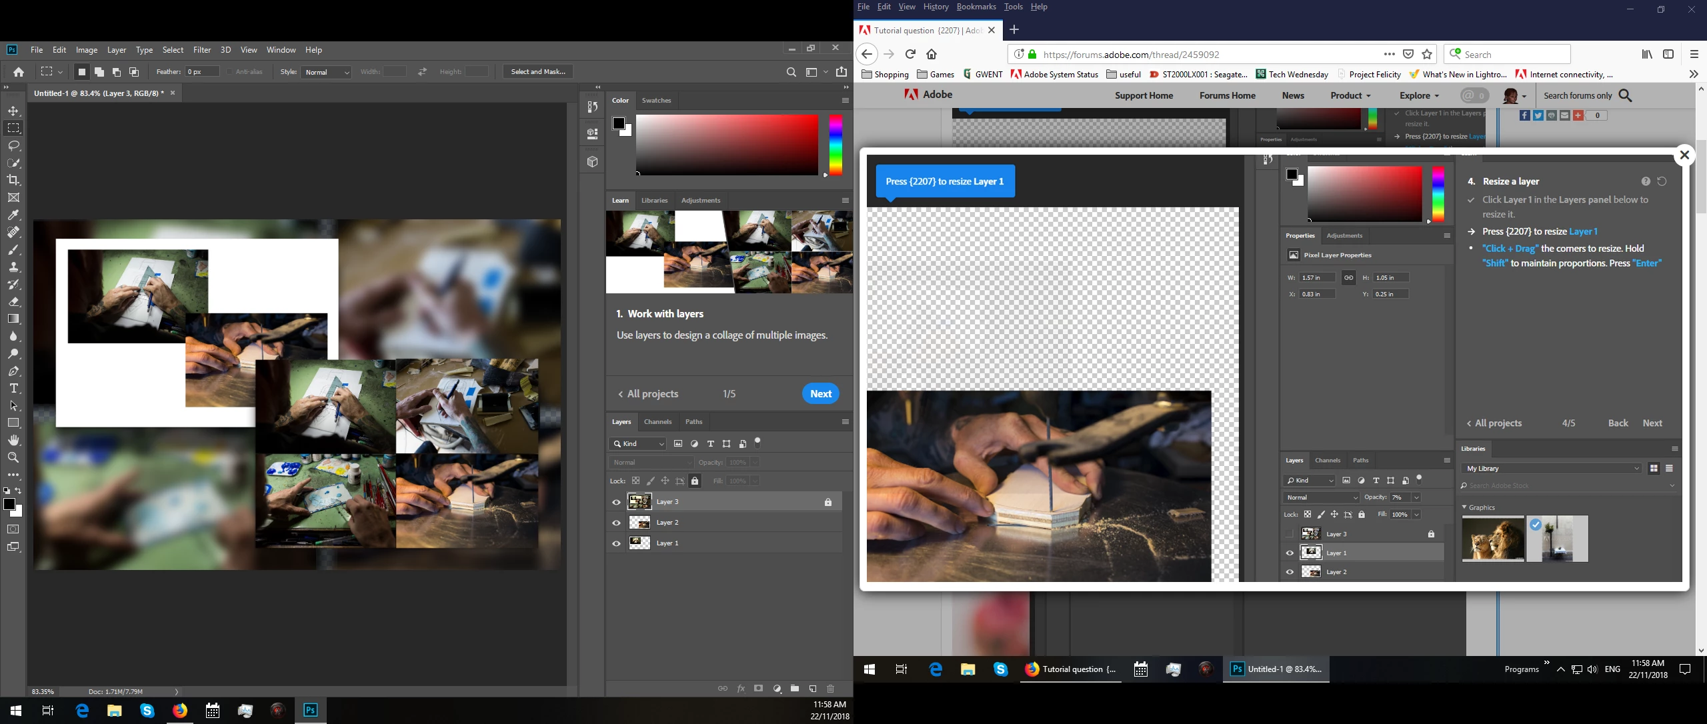Select the Horizontal Type tool
The width and height of the screenshot is (1707, 724).
point(13,389)
